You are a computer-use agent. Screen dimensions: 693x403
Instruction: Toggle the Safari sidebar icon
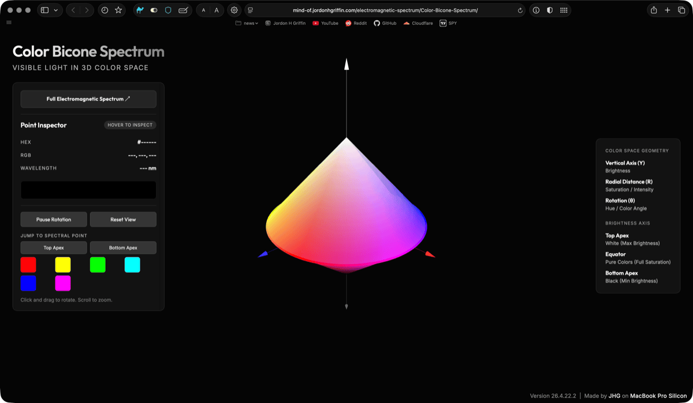[45, 10]
